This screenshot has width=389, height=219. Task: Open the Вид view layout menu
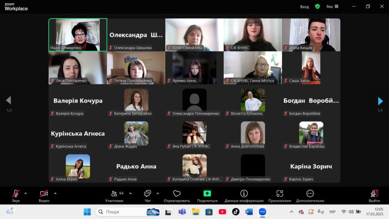point(332,6)
